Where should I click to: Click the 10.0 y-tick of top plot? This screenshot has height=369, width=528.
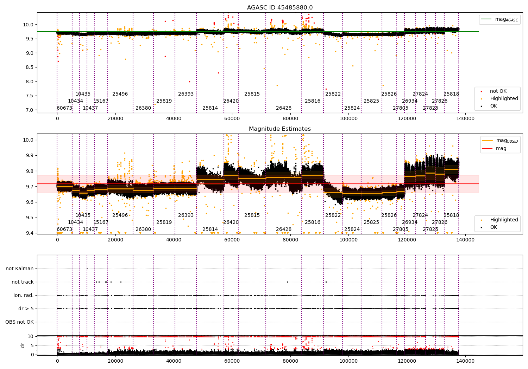[x=28, y=25]
